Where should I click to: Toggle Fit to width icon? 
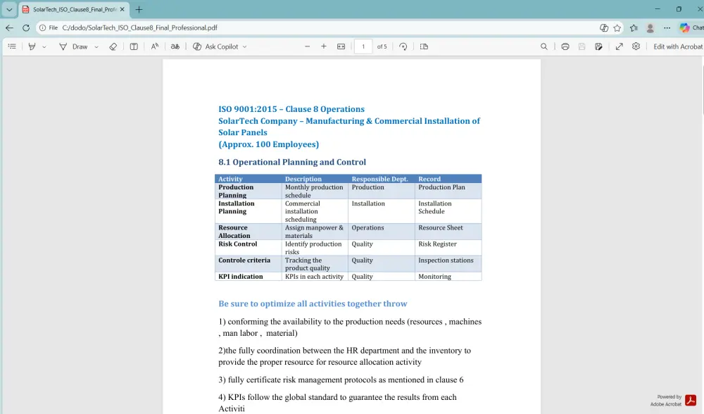click(341, 46)
